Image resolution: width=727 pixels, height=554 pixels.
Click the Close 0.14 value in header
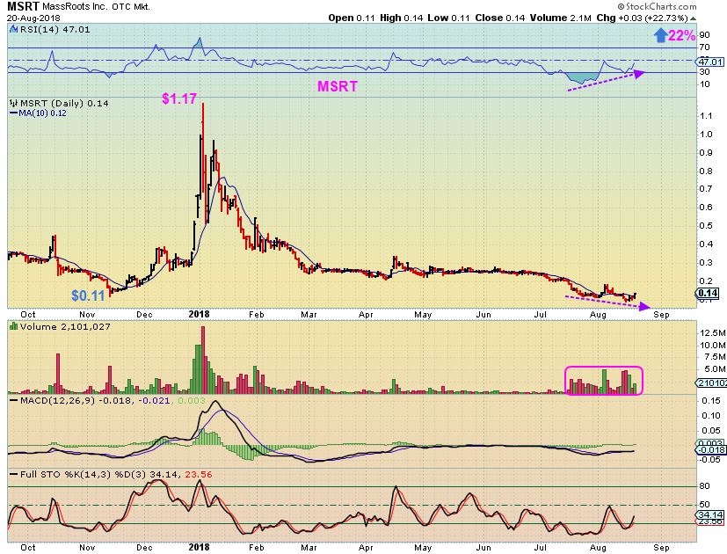500,18
